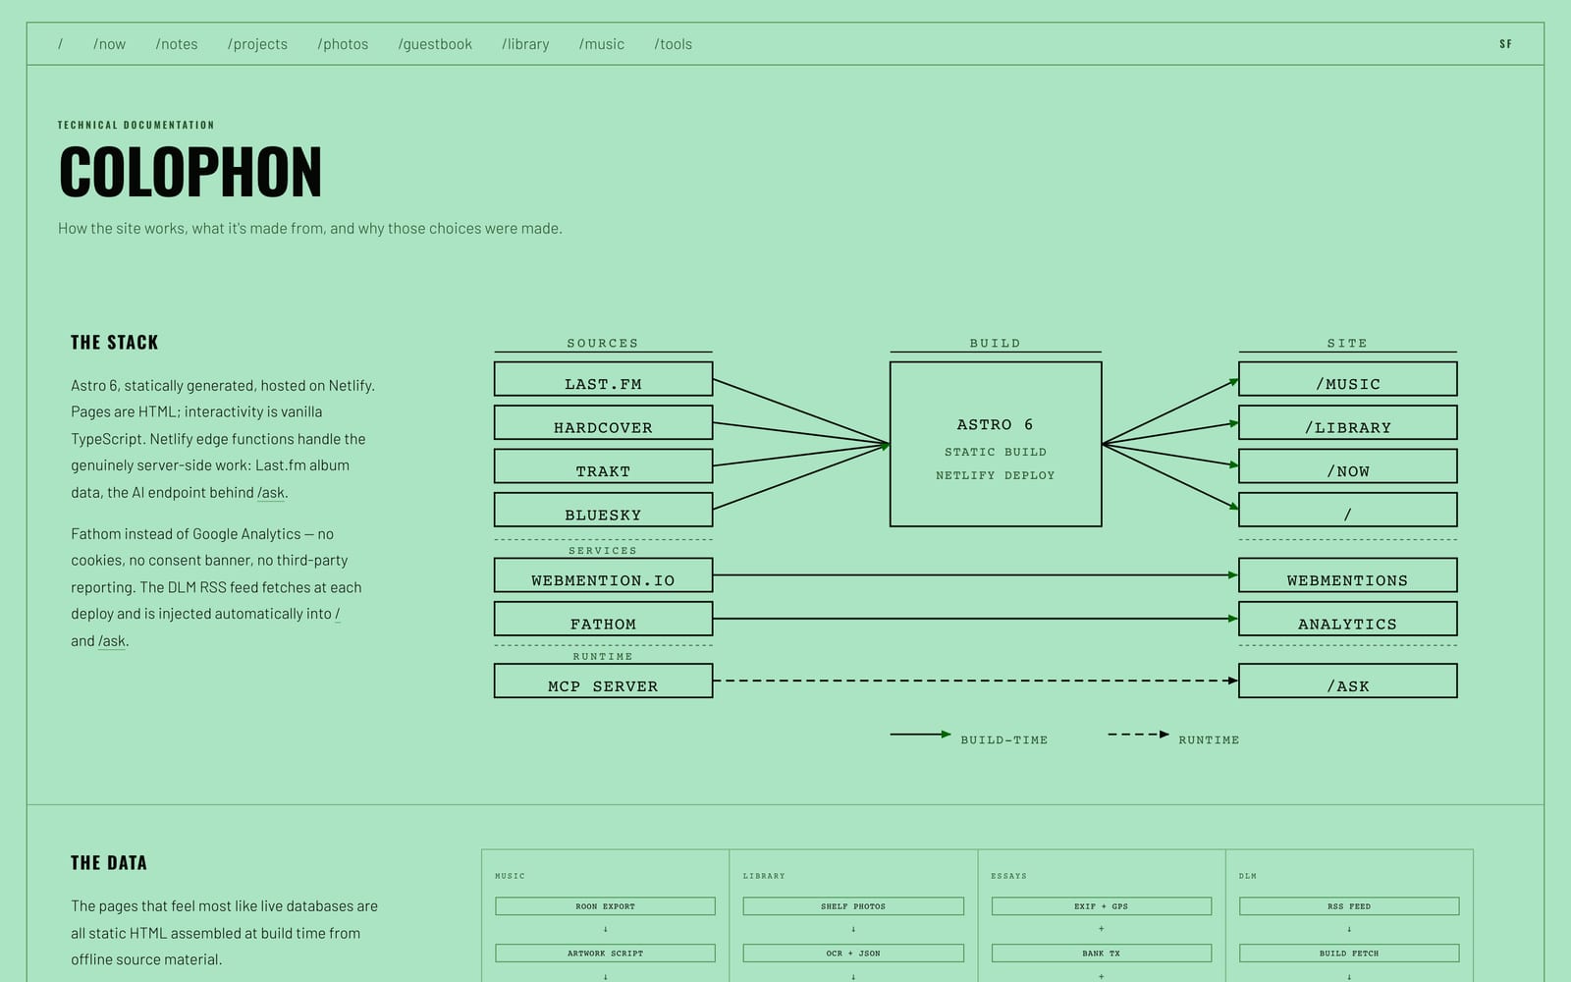Click 'THE STACK' section heading
Viewport: 1571px width, 982px height.
[x=114, y=343]
